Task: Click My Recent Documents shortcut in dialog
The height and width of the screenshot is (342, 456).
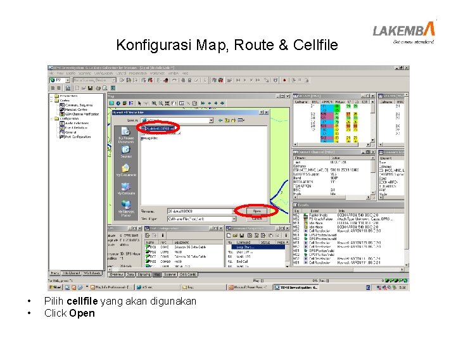Action: [x=125, y=135]
